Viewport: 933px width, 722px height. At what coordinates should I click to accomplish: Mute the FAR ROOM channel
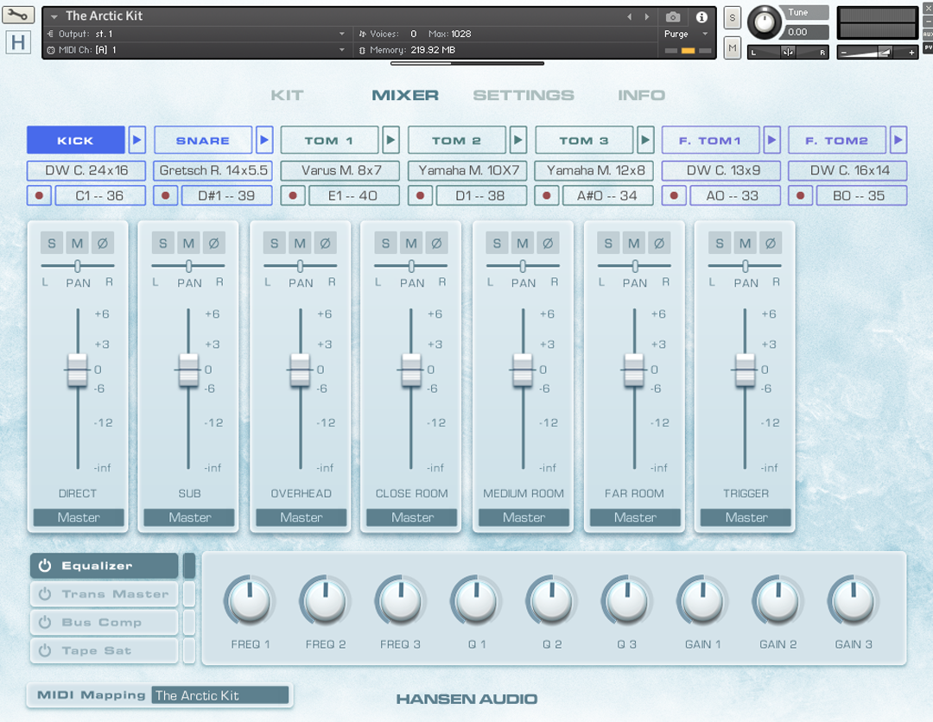click(633, 244)
